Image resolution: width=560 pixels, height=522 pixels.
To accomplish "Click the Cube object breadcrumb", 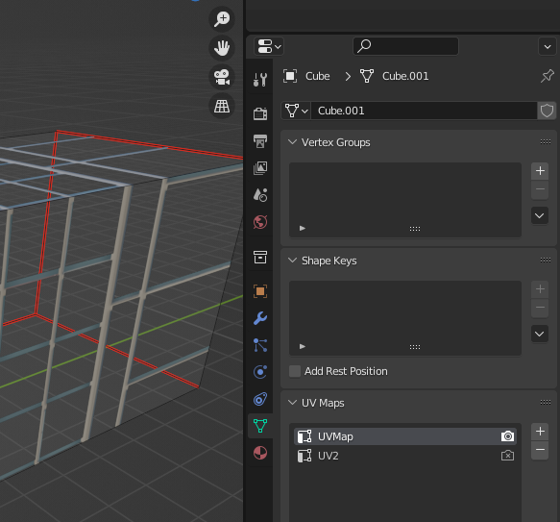I will tap(306, 76).
